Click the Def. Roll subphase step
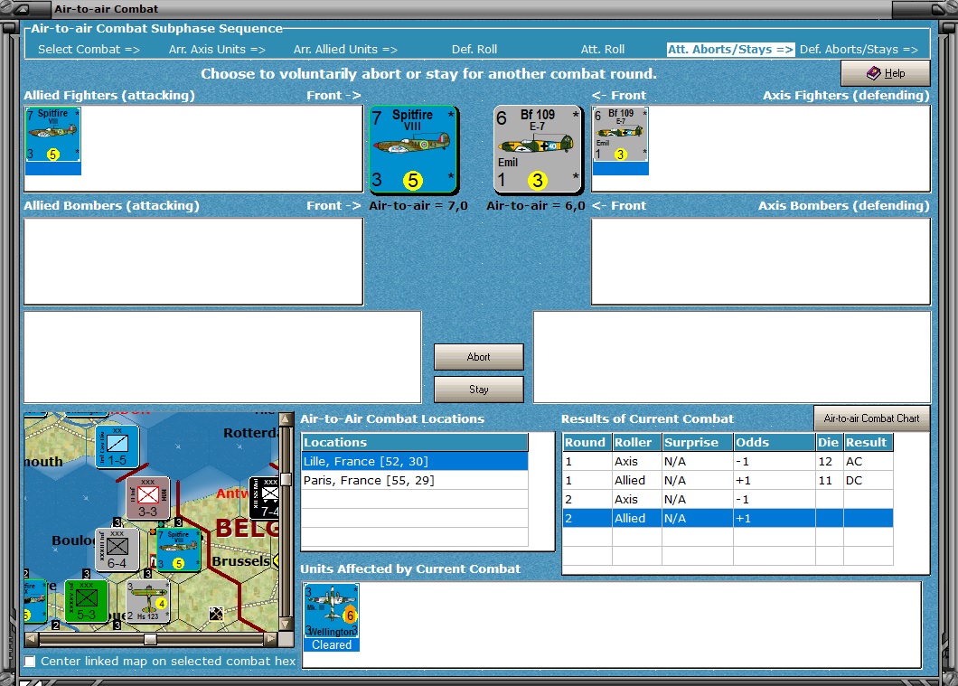Image resolution: width=958 pixels, height=686 pixels. click(474, 50)
